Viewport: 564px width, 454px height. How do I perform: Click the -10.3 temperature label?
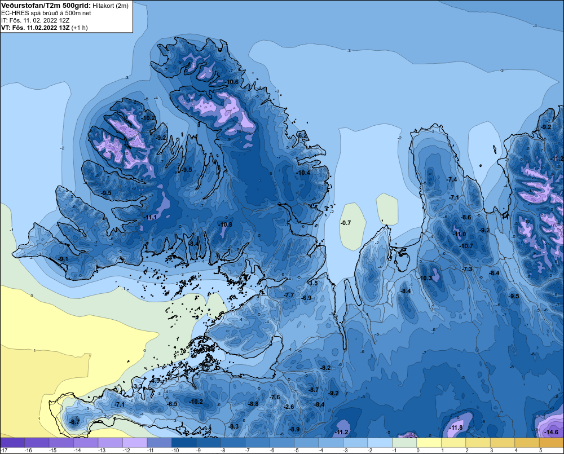(x=425, y=278)
